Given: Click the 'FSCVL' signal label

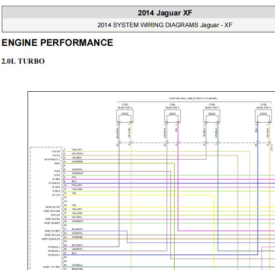Looking at the screenshot, I should (x=56, y=155).
